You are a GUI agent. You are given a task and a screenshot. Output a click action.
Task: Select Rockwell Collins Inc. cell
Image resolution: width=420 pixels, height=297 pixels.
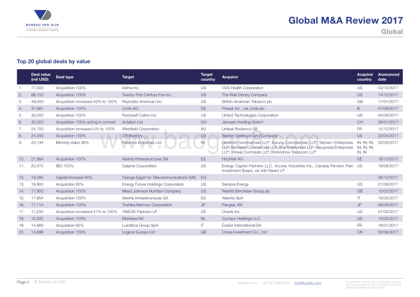(140, 115)
